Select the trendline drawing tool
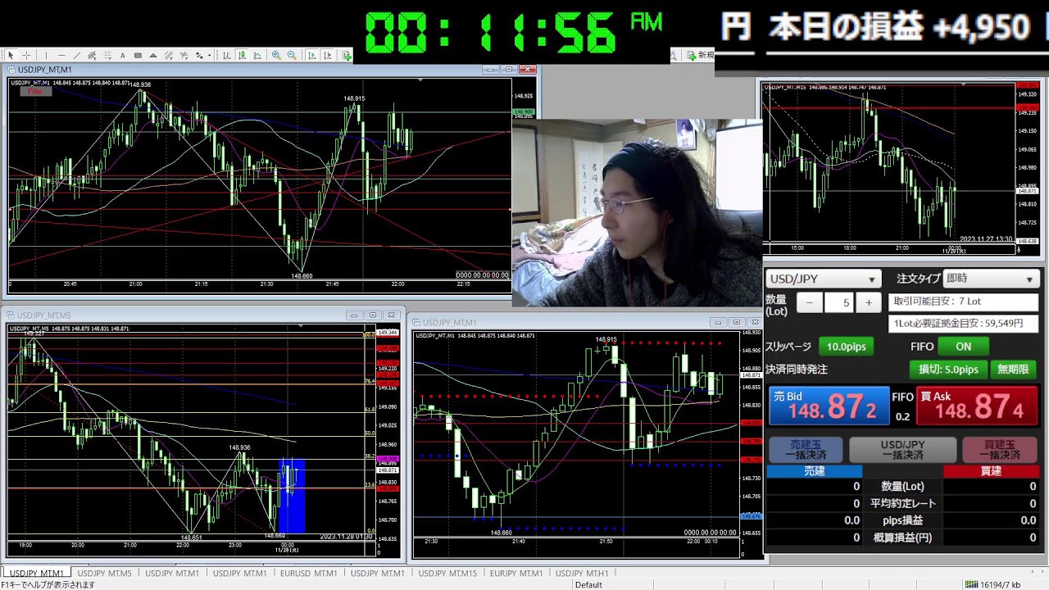 [x=76, y=56]
